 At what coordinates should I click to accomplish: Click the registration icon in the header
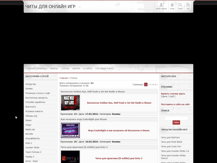click(161, 6)
